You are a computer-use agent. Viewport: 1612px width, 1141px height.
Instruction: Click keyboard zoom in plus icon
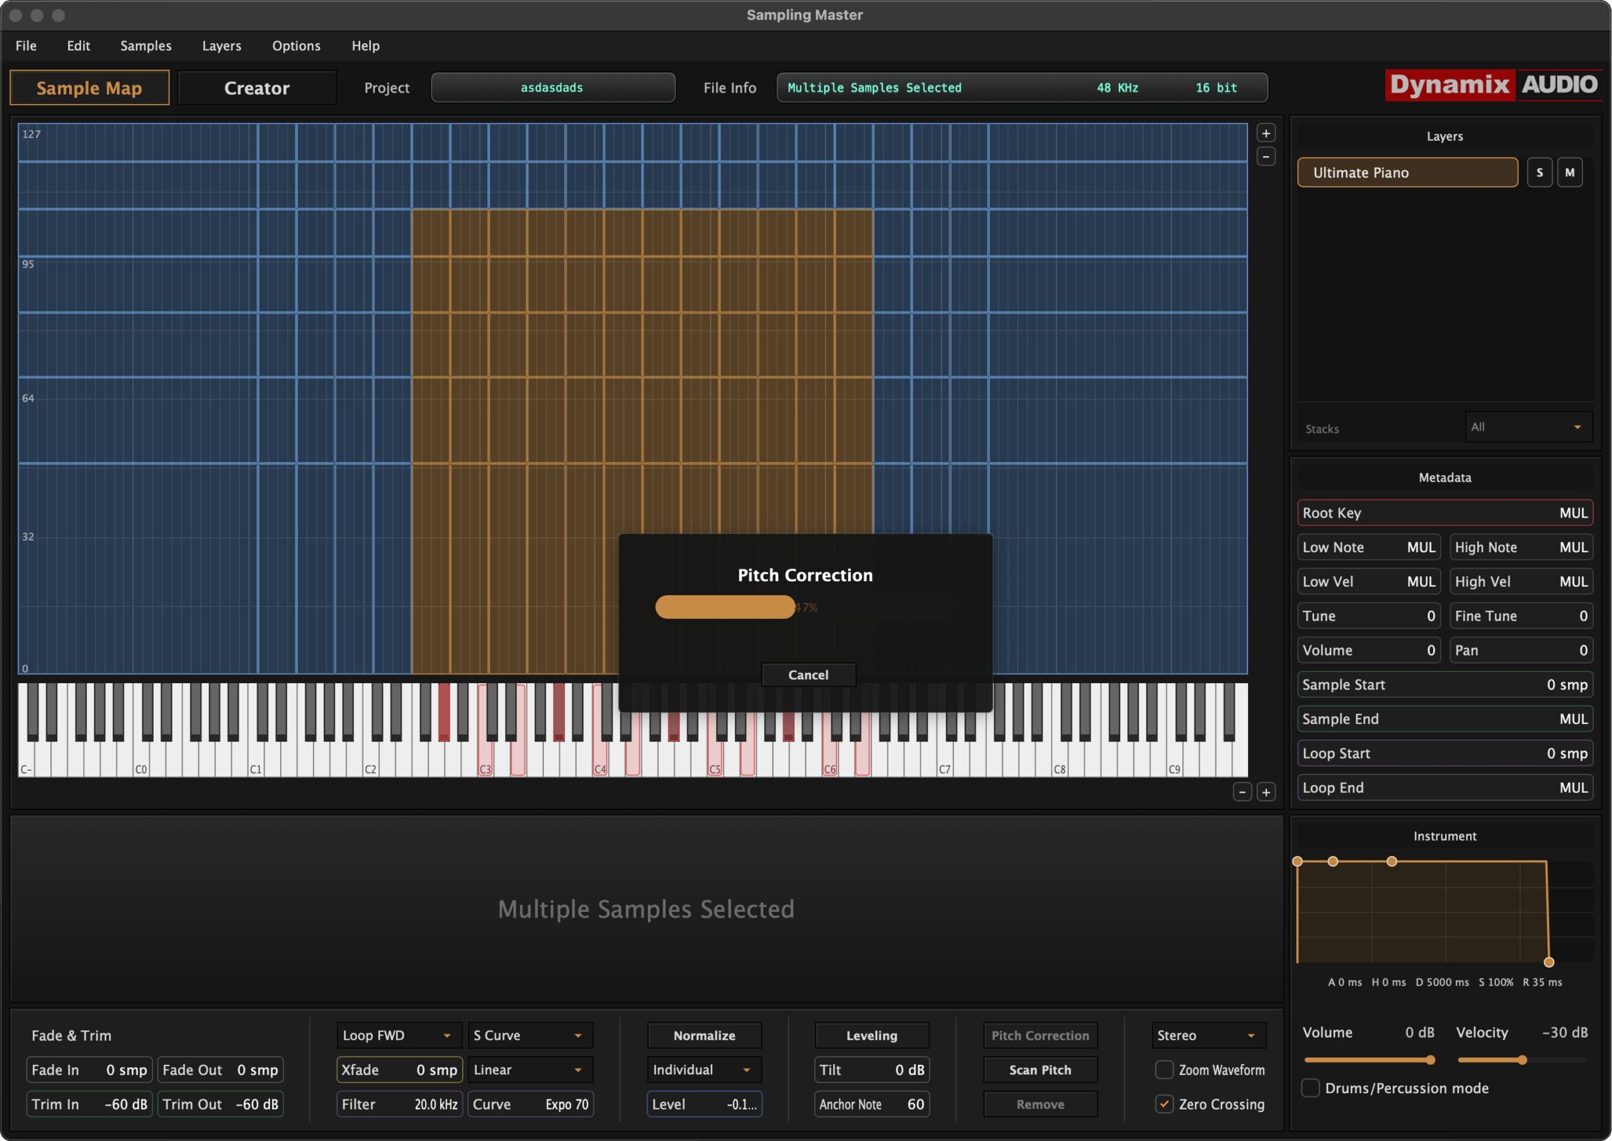pos(1266,793)
